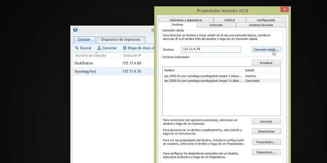Select the Destinos tab
The height and width of the screenshot is (163, 327).
[x=177, y=25]
